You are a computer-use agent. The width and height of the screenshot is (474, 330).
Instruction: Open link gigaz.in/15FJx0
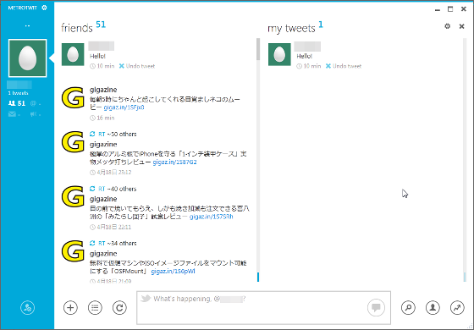click(x=124, y=107)
